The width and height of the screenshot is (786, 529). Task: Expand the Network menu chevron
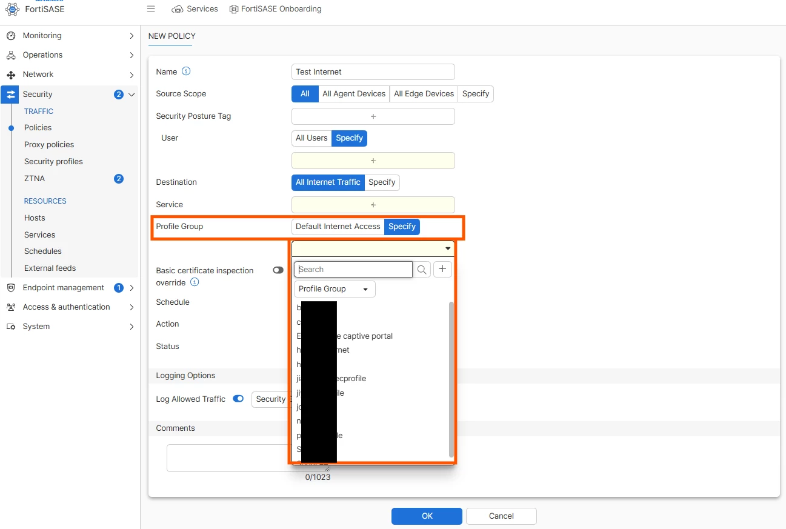pyautogui.click(x=132, y=75)
